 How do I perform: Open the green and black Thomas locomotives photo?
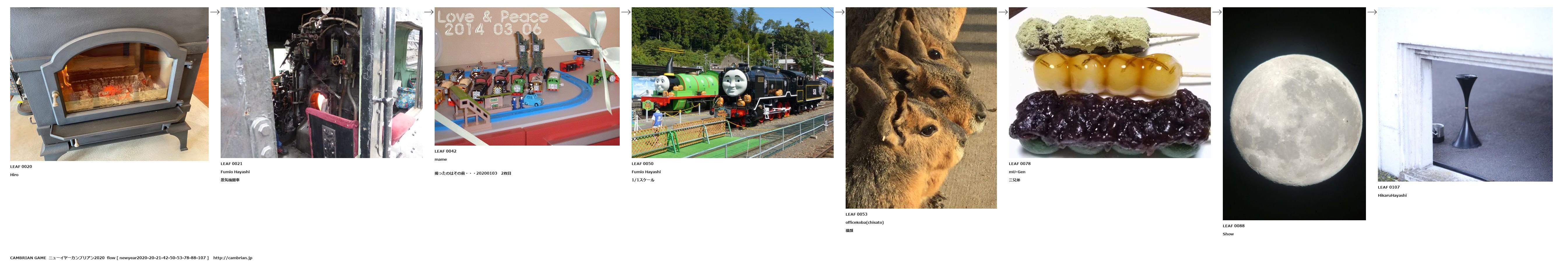pyautogui.click(x=732, y=83)
